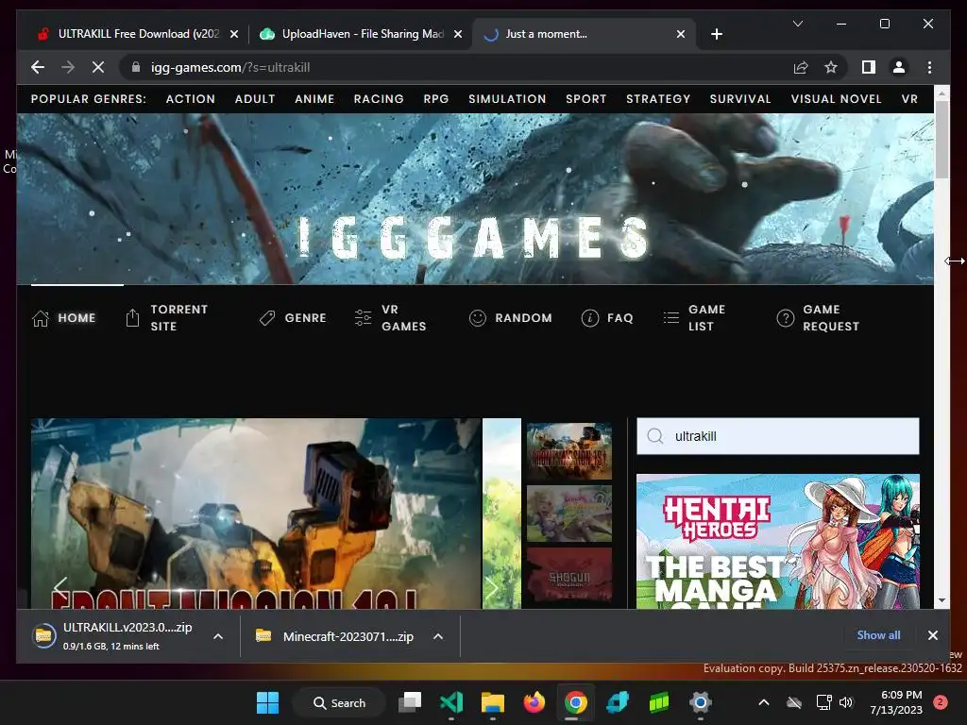
Task: View site security lock info
Action: pyautogui.click(x=136, y=67)
